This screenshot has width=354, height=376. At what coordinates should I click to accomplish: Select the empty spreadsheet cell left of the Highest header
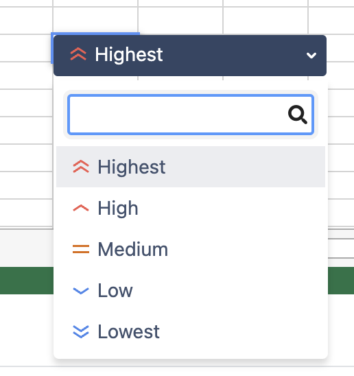click(x=26, y=48)
